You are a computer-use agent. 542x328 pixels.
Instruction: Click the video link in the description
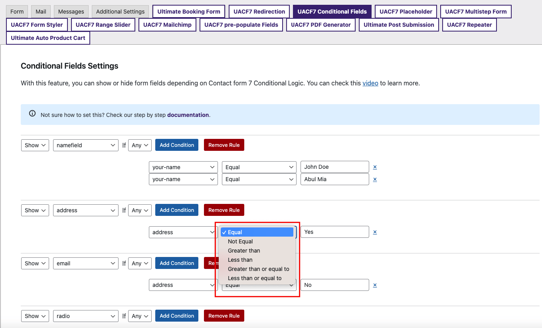370,83
